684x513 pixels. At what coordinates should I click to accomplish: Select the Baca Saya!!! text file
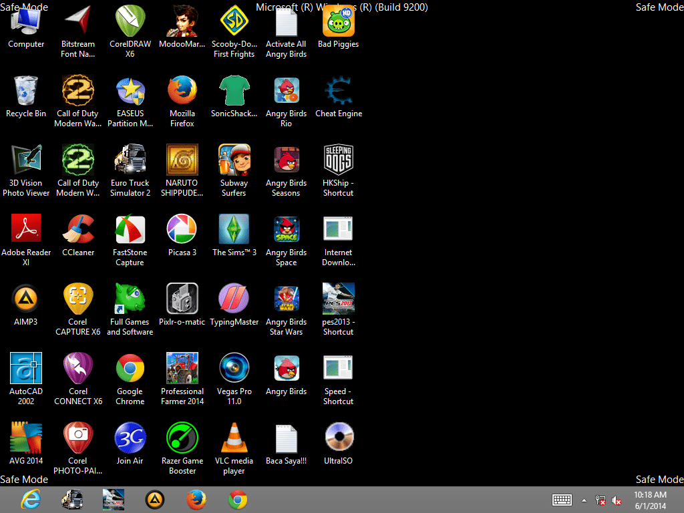(x=286, y=438)
